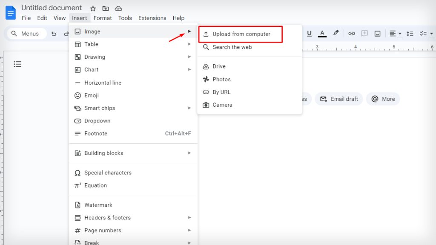Toggle underline formatting

(310, 33)
